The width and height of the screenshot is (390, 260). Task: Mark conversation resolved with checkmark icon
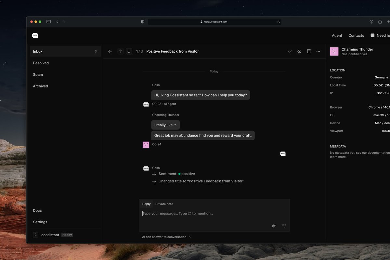(x=290, y=51)
